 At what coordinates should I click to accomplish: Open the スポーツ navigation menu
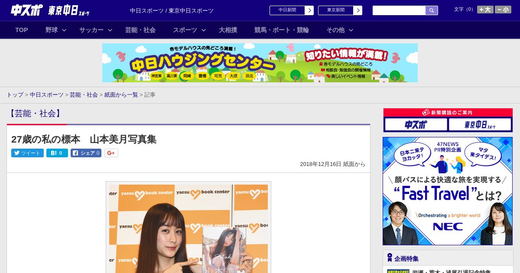tap(185, 30)
